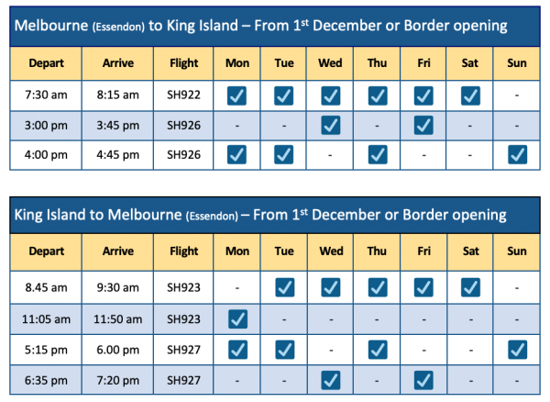Toggle Friday checkbox for 6:35 pm departure
The height and width of the screenshot is (402, 550).
(x=423, y=378)
